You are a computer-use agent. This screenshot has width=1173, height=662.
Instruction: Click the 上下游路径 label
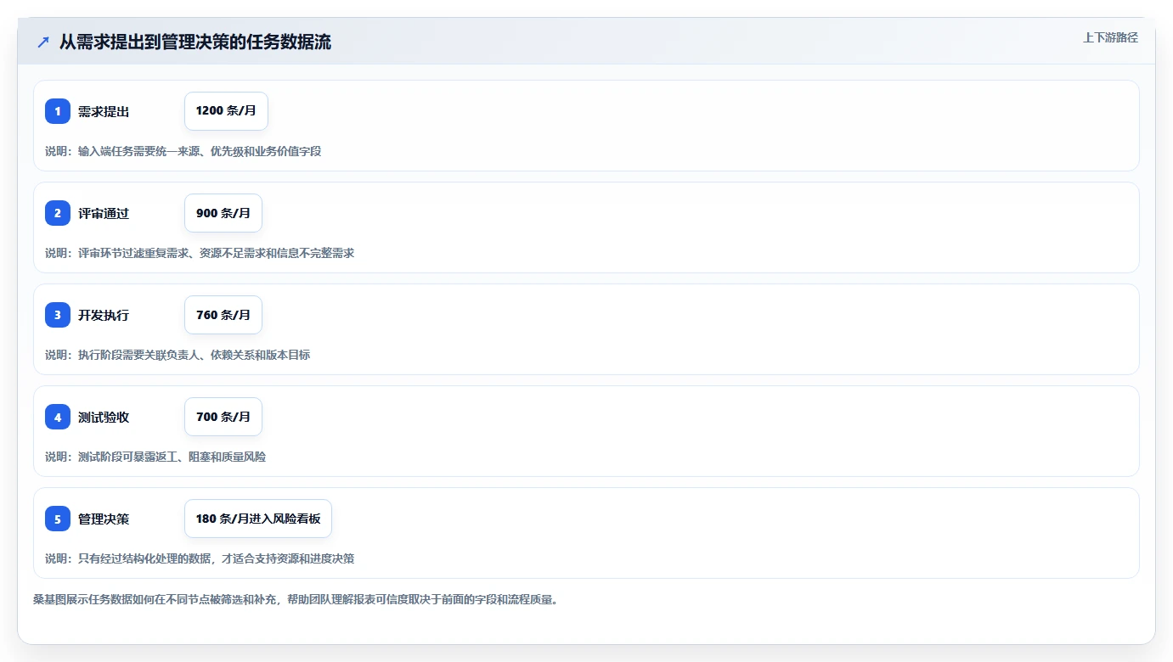1110,38
